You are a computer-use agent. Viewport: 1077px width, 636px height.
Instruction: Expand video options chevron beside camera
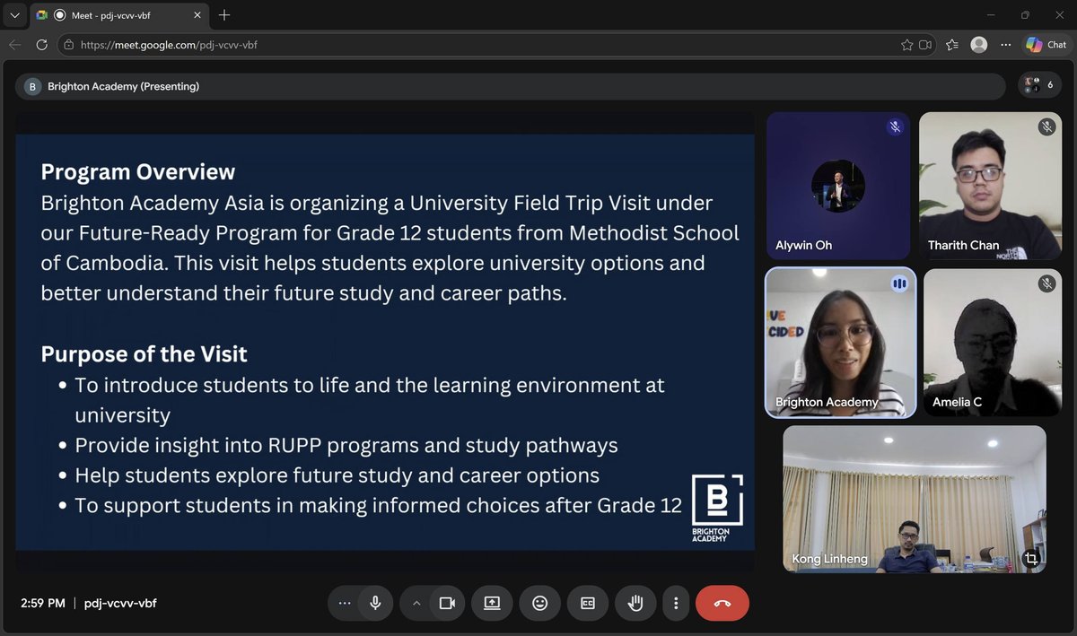416,603
